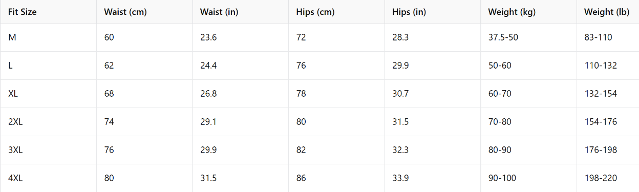639x192 pixels.
Task: Click the 90-100 weight kg cell
Action: click(x=502, y=178)
